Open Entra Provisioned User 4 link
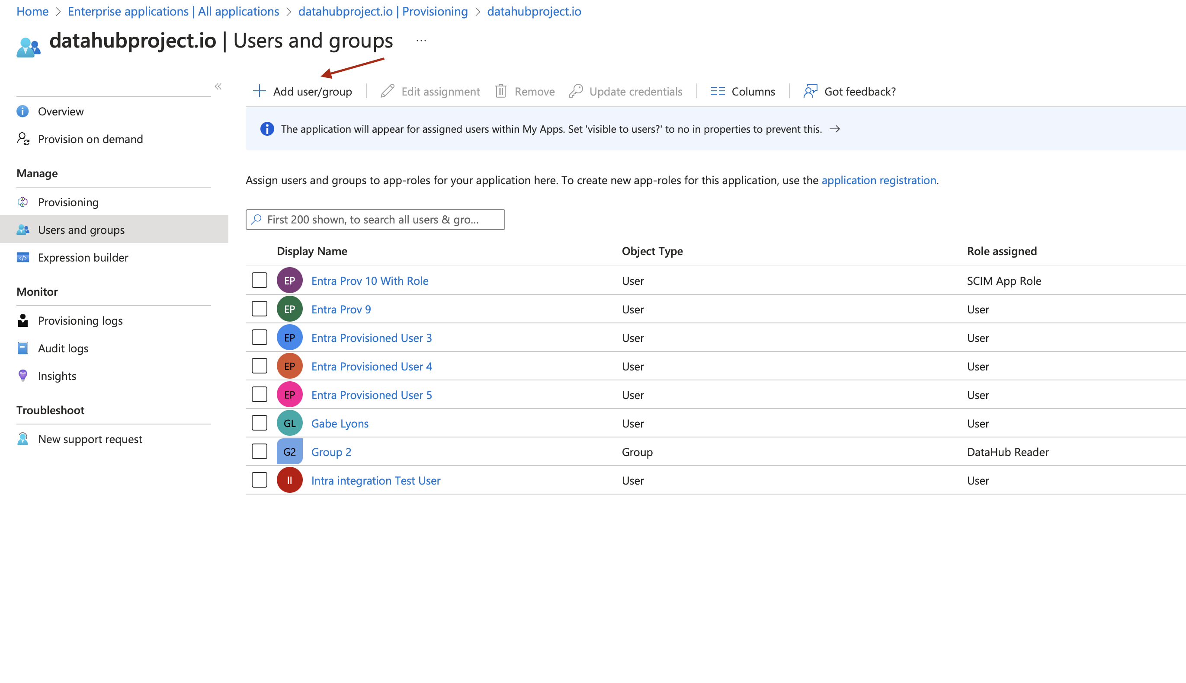The image size is (1186, 683). [371, 367]
